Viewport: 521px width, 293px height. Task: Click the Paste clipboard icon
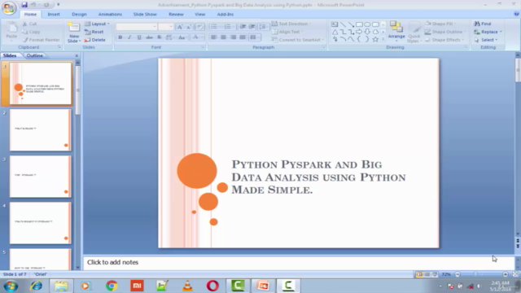click(11, 28)
